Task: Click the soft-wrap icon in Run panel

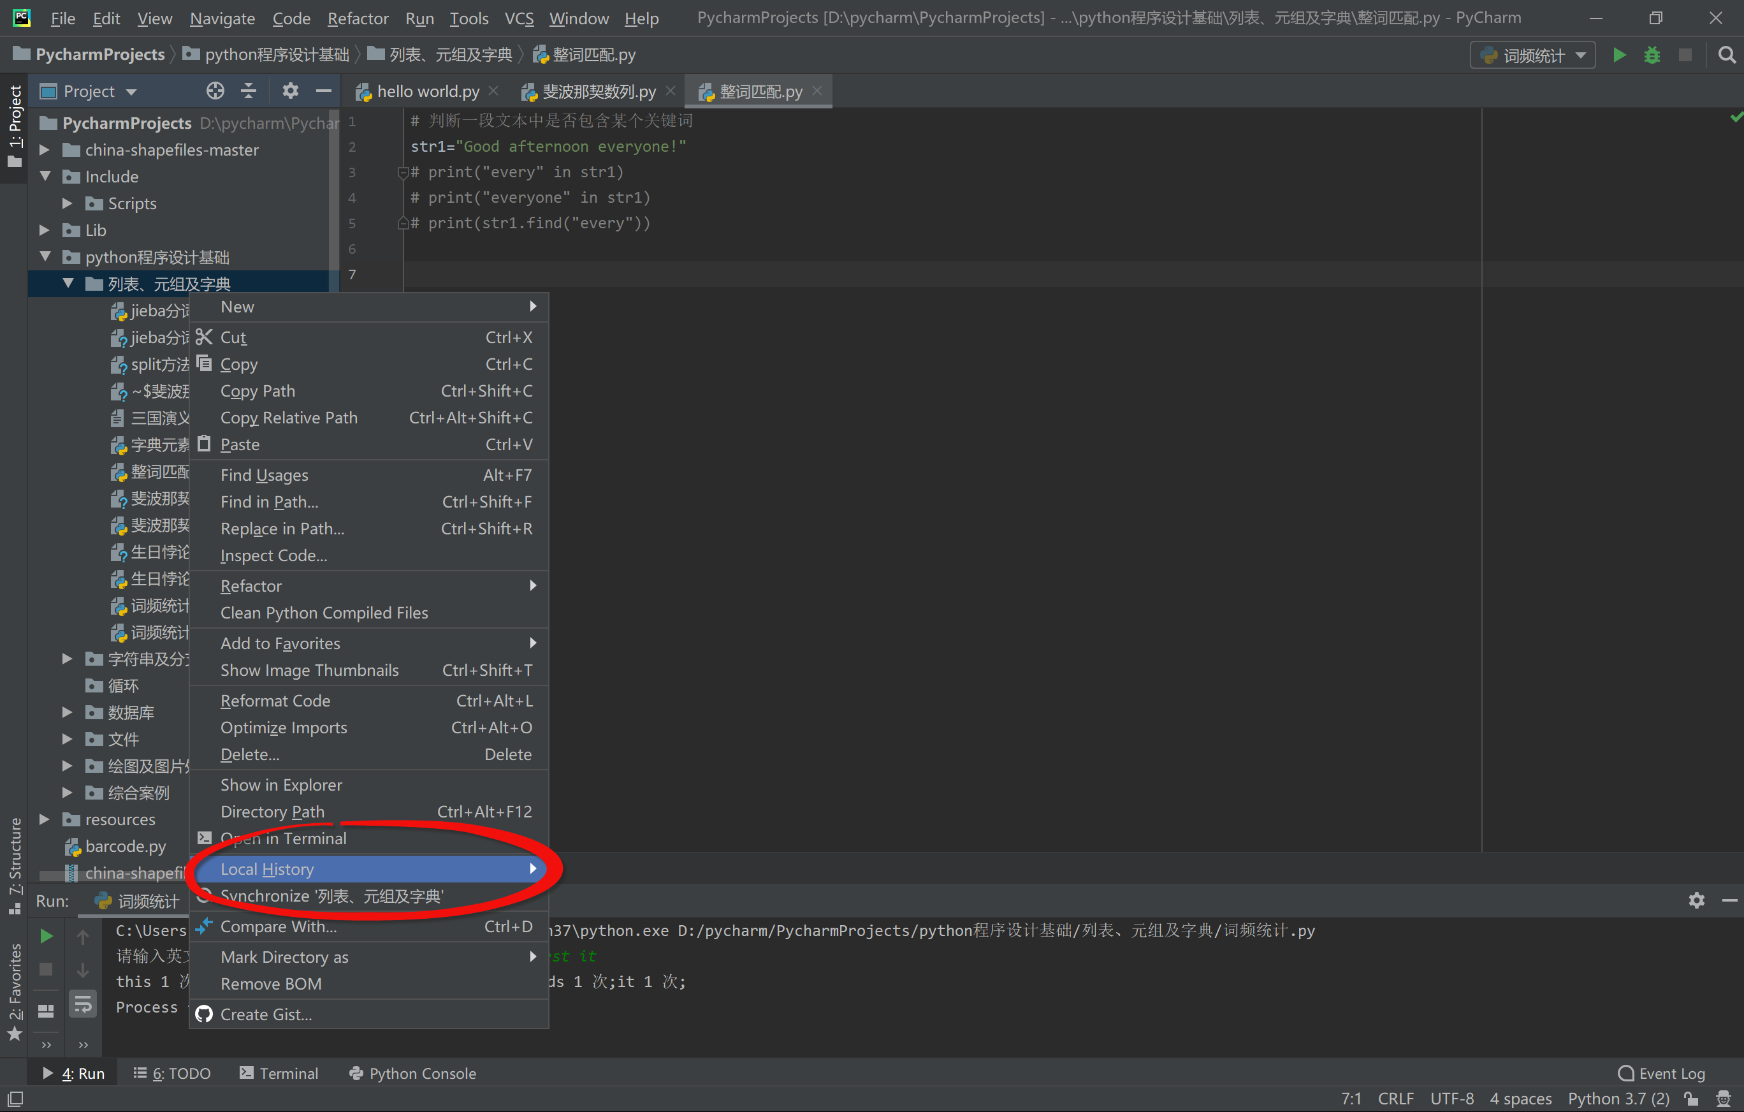Action: coord(83,1004)
